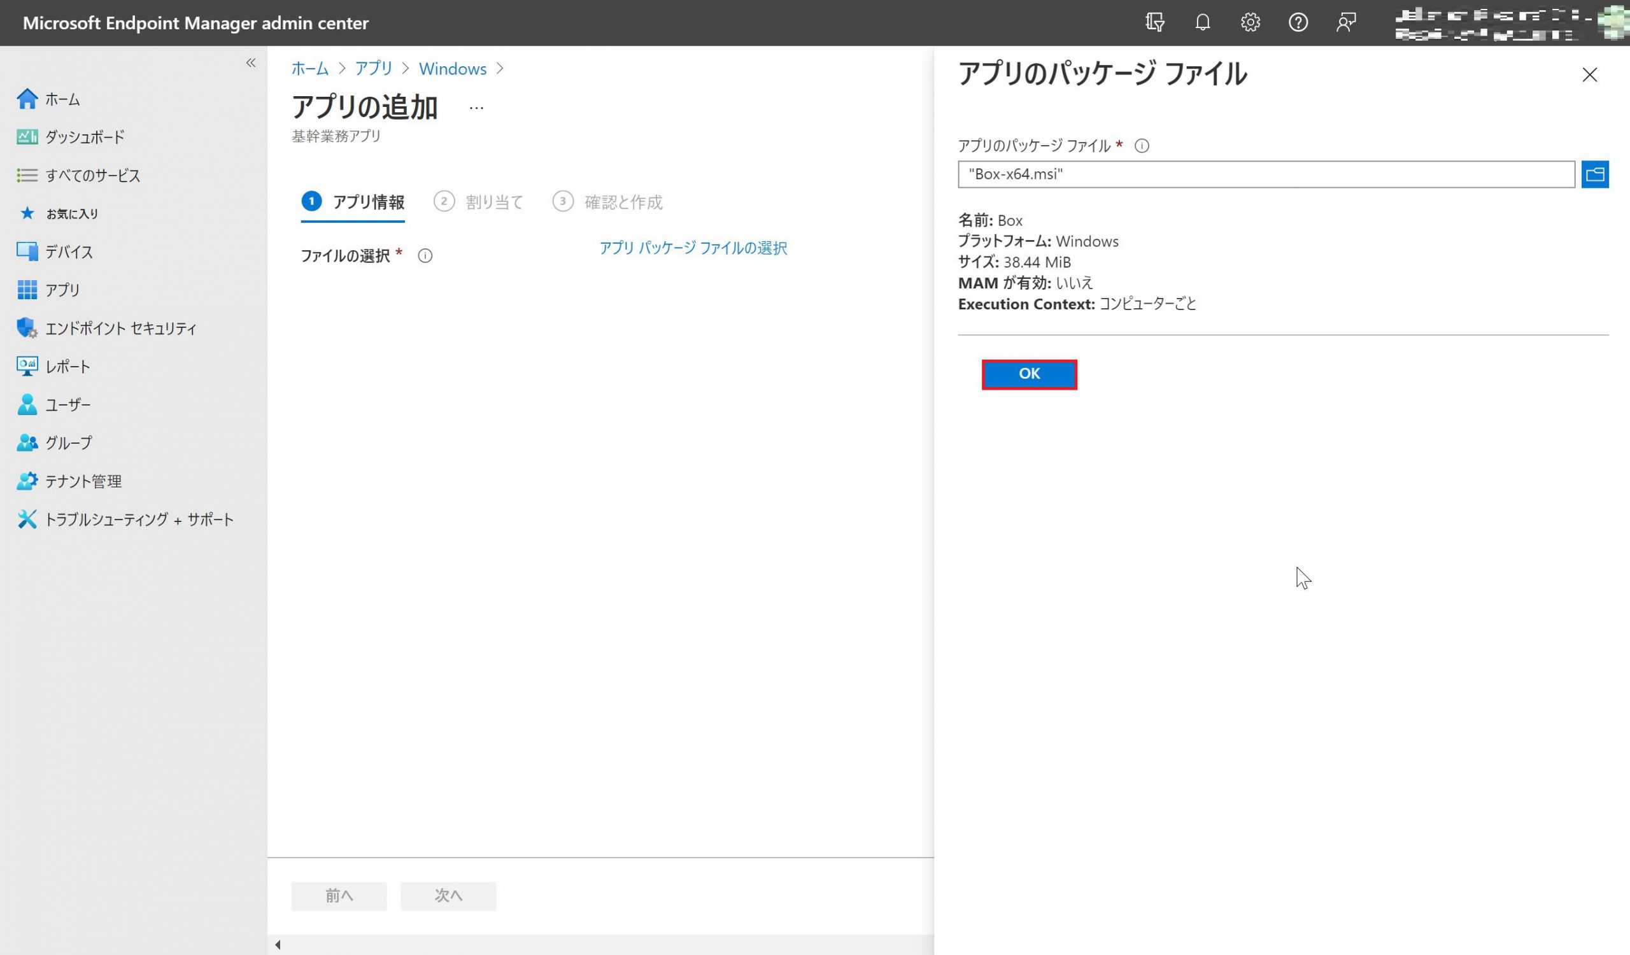
Task: Click アプリ パッケージ ファイルの選択 link
Action: 693,248
